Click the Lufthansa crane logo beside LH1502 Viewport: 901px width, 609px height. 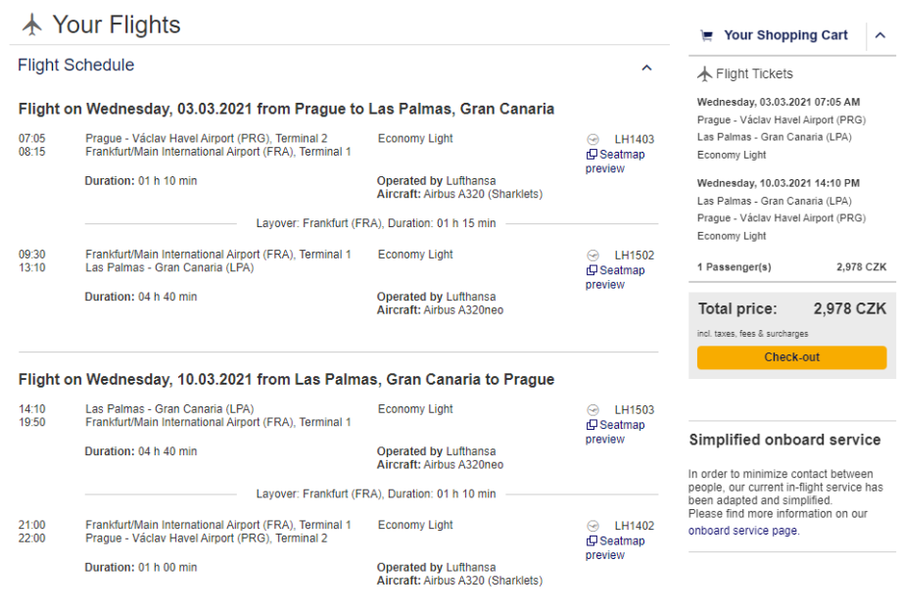[x=593, y=256]
